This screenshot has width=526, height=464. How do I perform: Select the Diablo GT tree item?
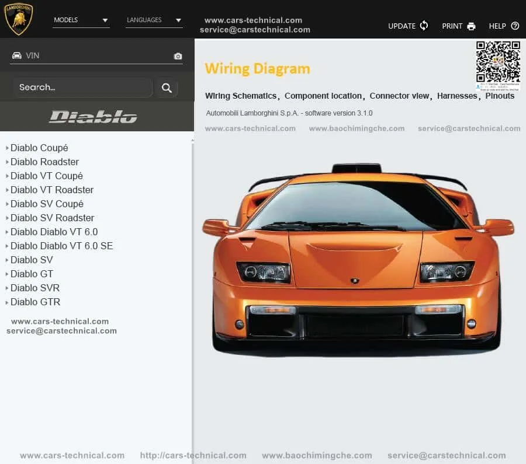point(32,274)
